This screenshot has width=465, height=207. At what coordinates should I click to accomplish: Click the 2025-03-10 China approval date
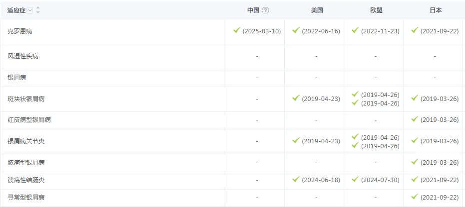point(262,31)
